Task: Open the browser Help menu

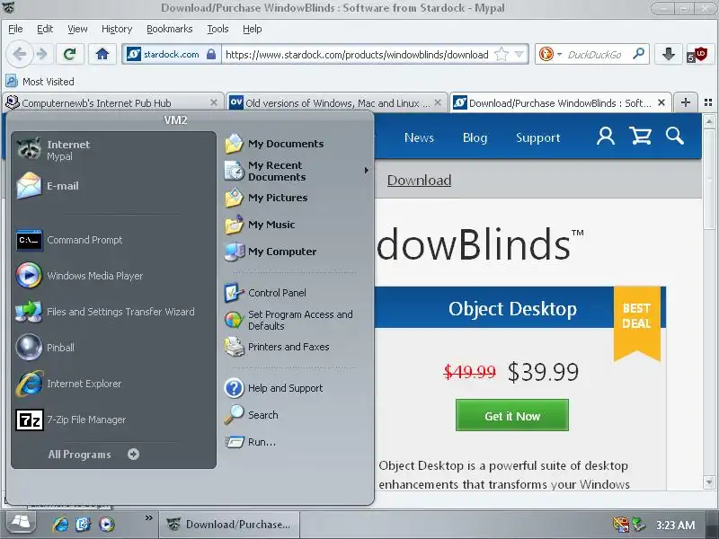Action: (253, 29)
